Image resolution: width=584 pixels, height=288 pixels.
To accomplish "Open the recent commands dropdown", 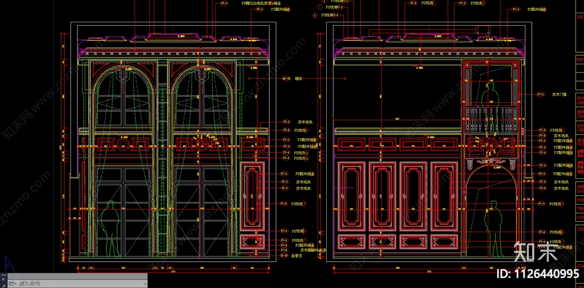I will tap(13, 284).
